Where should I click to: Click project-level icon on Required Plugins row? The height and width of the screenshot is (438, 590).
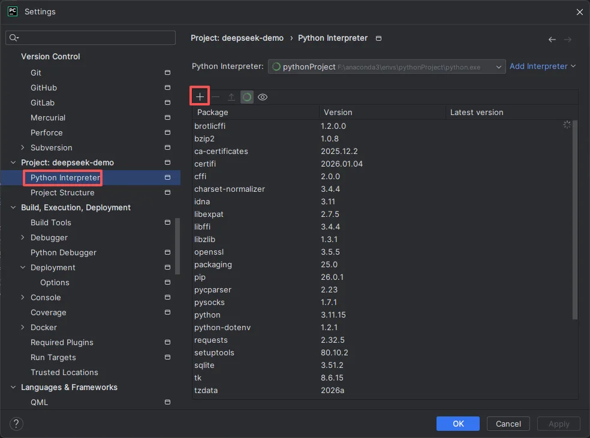tap(167, 343)
